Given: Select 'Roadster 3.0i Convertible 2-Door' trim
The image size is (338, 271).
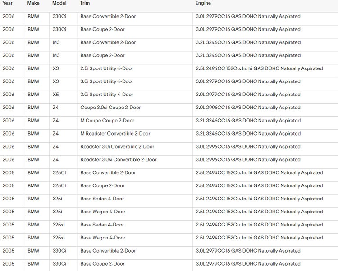Looking at the screenshot, I should (117, 146).
